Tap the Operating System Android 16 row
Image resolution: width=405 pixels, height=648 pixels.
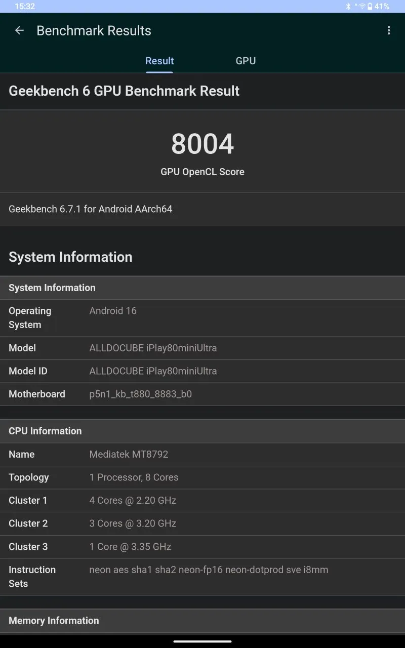[x=202, y=318]
